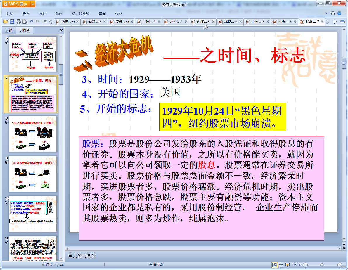Zoom out with the minus button

[x=305, y=265]
